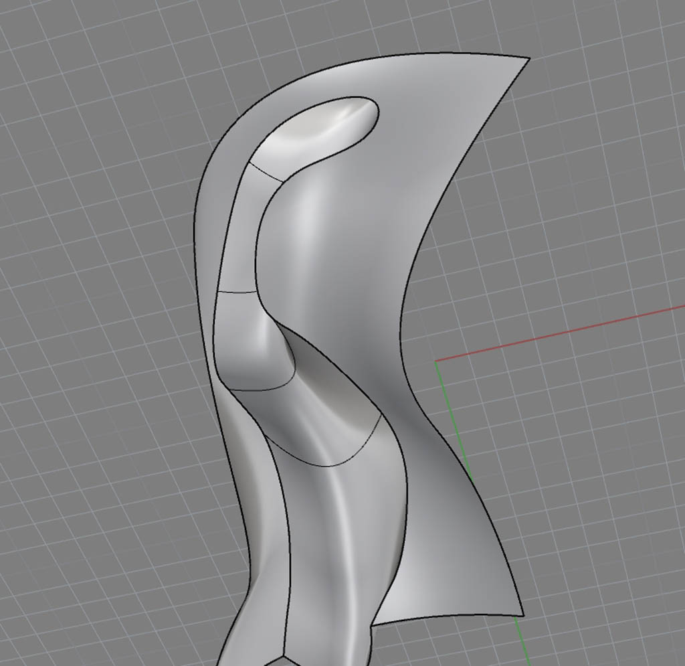Click the wide arc-shaped seam on the lower body
The width and height of the screenshot is (685, 666).
coord(321,463)
